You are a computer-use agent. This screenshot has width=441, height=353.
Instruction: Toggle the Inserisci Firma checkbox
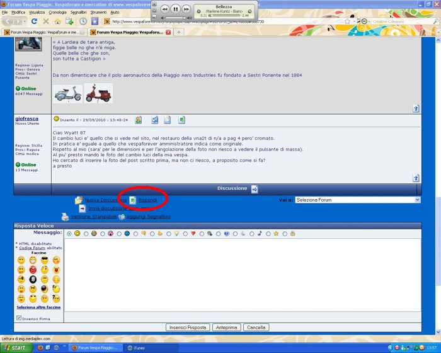(x=19, y=318)
